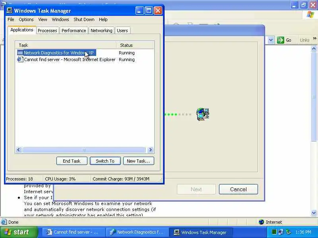This screenshot has width=318, height=238.
Task: Minimize the Windows Task Manager window
Action: [140, 11]
